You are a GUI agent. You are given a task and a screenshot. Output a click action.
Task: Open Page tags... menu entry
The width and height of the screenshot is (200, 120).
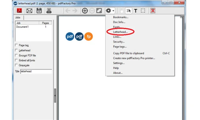120,47
